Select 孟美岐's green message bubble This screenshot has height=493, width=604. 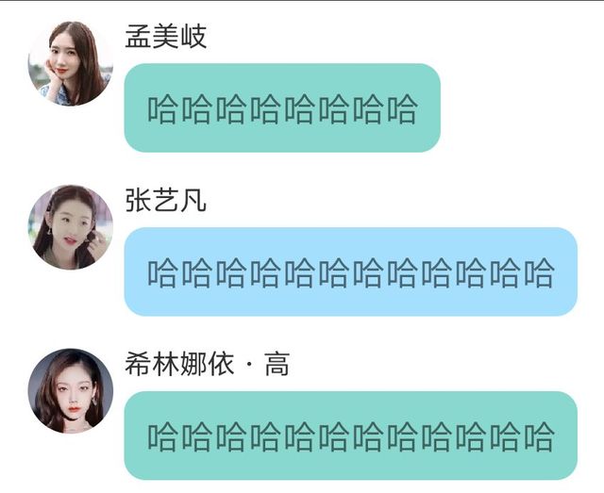click(282, 107)
